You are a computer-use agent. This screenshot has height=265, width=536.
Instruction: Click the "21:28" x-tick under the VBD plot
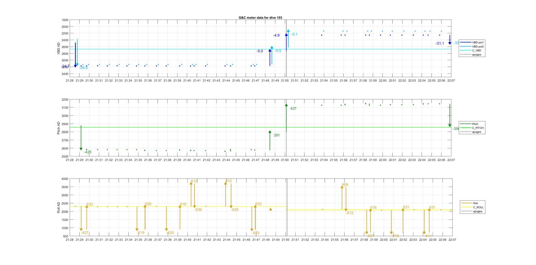70,81
